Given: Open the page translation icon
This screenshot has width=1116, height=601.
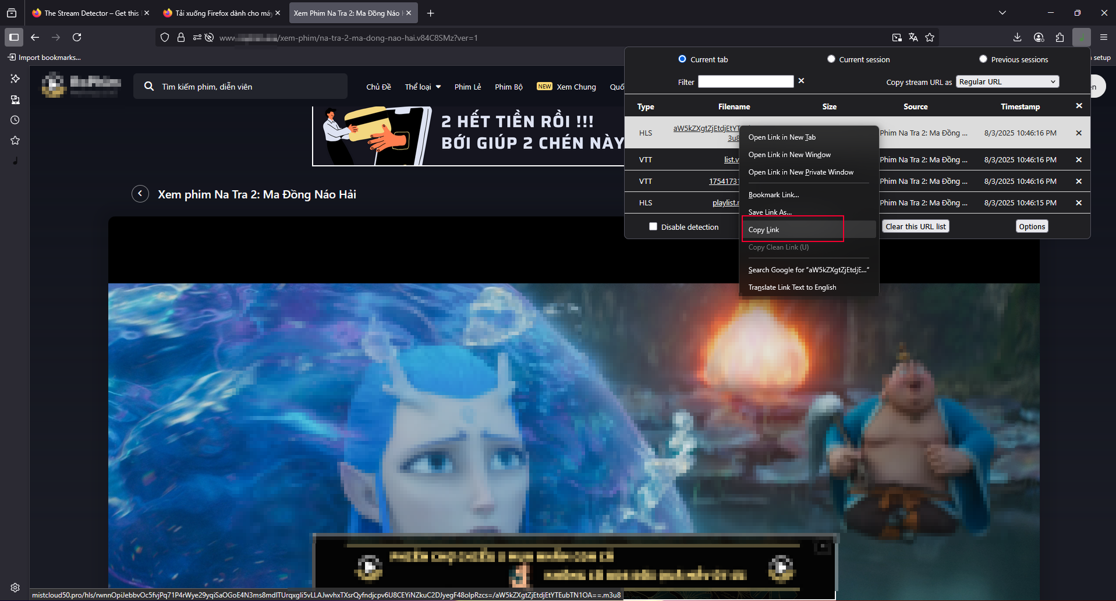Looking at the screenshot, I should 913,37.
